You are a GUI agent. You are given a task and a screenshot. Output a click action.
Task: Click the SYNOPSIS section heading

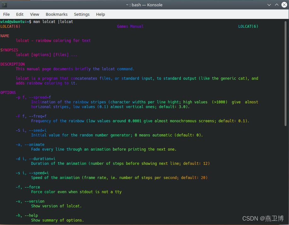[x=9, y=50]
